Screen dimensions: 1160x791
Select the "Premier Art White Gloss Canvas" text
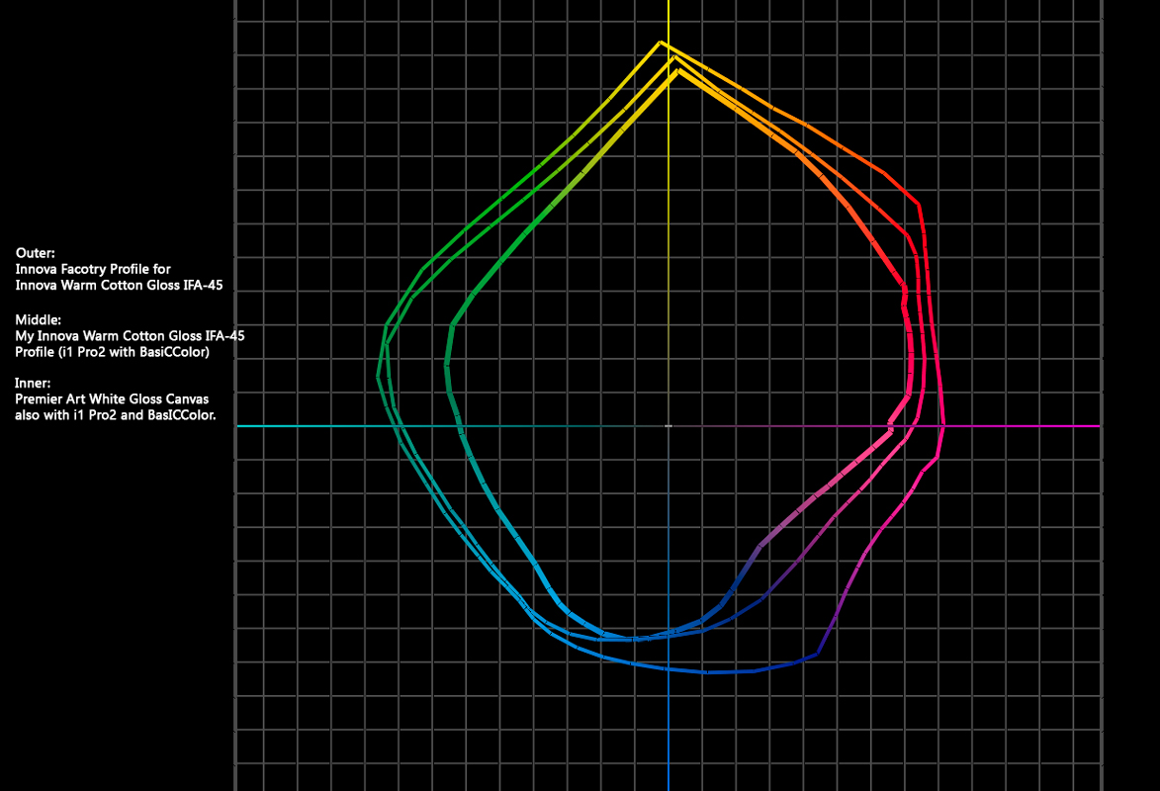click(x=112, y=398)
